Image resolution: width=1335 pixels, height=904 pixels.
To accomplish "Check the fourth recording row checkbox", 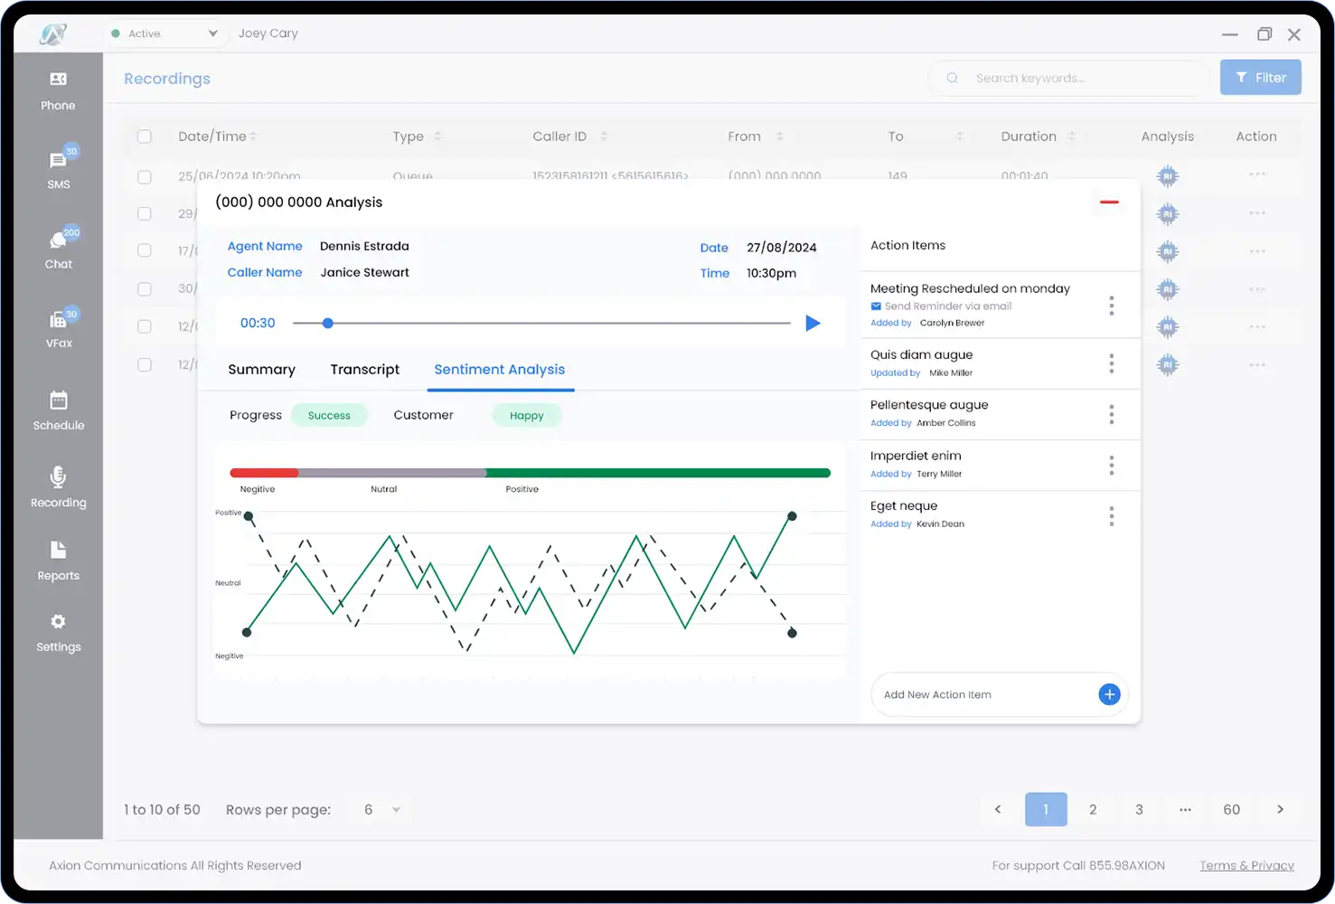I will coord(145,289).
